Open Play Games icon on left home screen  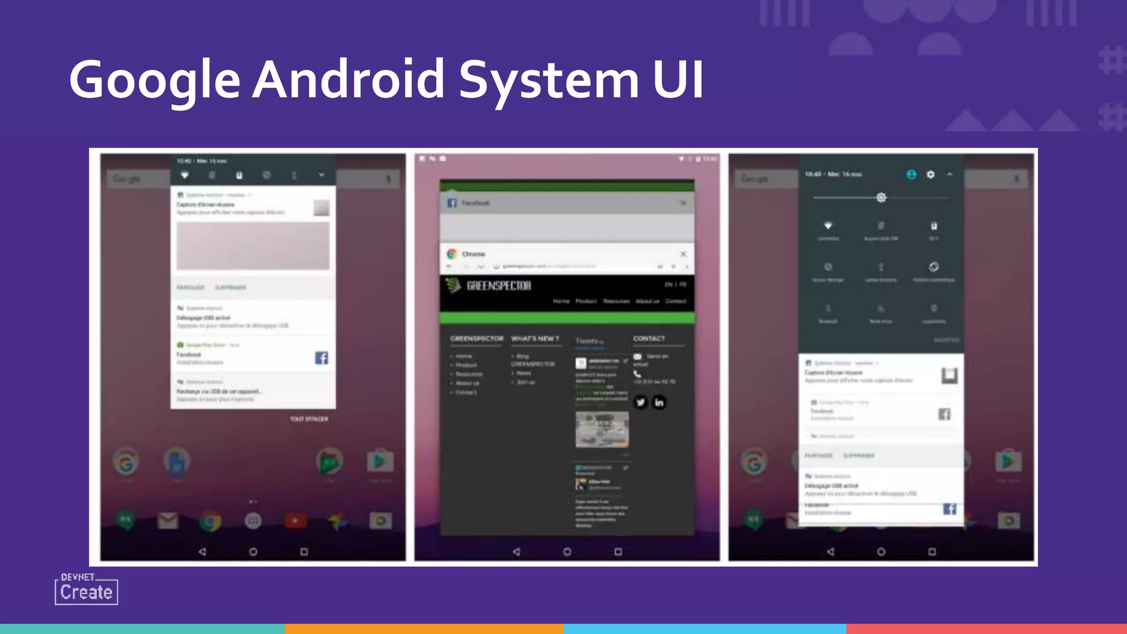[329, 461]
